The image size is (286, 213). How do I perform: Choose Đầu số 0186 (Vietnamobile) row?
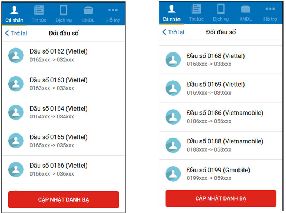point(221,117)
